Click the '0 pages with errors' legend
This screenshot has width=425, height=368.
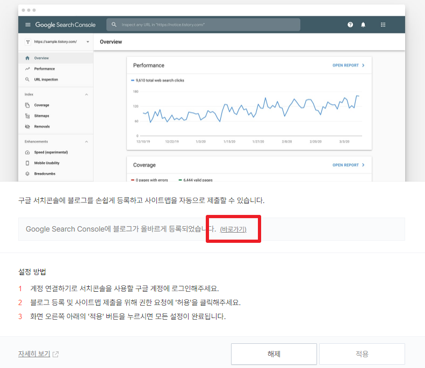click(149, 180)
